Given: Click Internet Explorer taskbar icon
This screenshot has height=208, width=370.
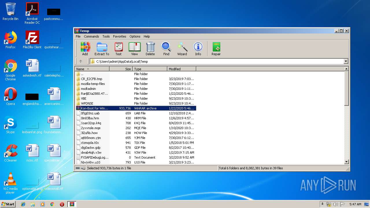Looking at the screenshot, I should pos(23,204).
